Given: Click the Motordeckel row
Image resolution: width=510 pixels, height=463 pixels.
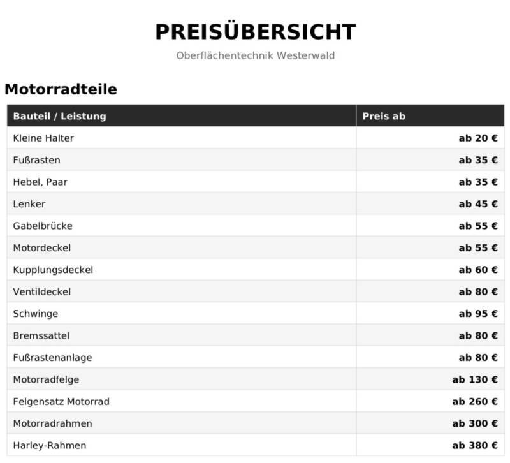Looking at the screenshot, I should click(x=256, y=247).
